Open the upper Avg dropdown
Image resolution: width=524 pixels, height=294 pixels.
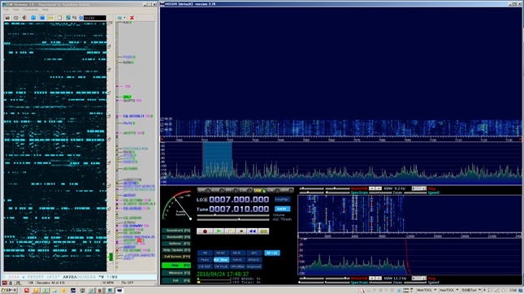click(x=419, y=188)
